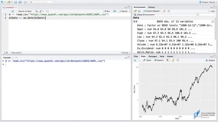The width and height of the screenshot is (218, 122).
Task: Zoom the plot in new window
Action: coord(147,60)
